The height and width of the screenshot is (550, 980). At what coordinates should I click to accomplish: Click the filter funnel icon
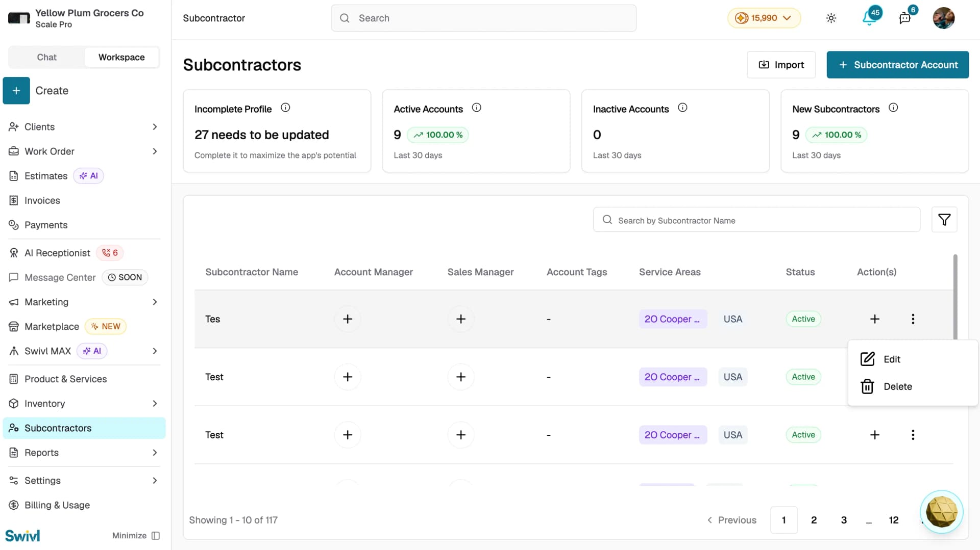pyautogui.click(x=944, y=220)
